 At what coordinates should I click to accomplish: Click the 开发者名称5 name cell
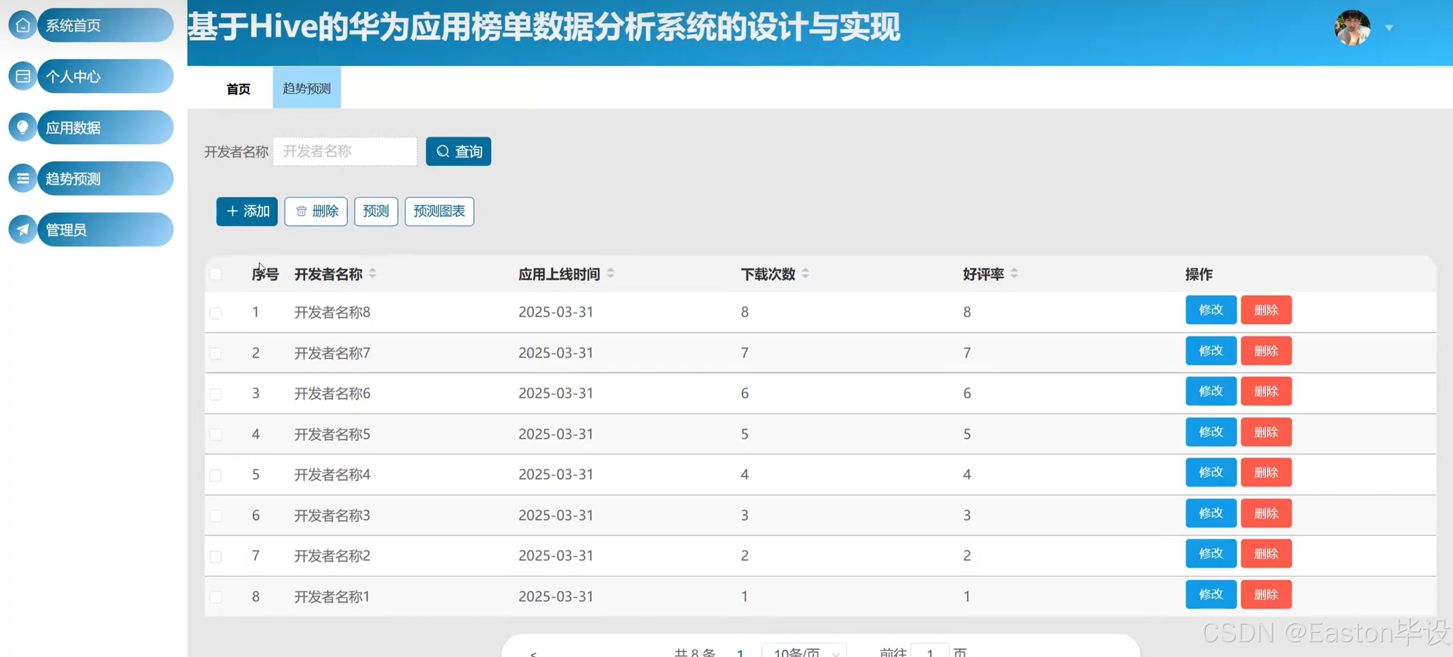[332, 434]
